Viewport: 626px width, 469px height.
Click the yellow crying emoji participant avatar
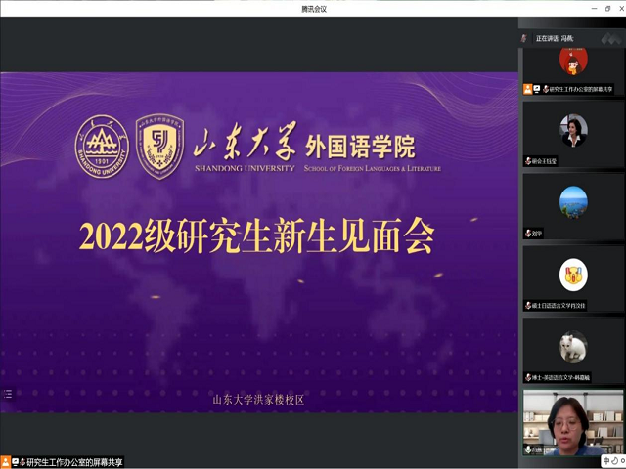tap(573, 275)
